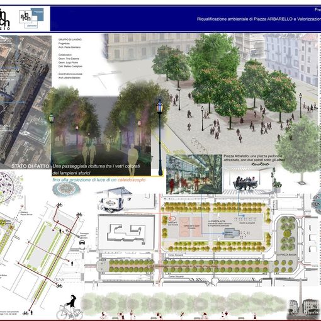
Task: Open the covered market interior image
Action: click(x=194, y=174)
